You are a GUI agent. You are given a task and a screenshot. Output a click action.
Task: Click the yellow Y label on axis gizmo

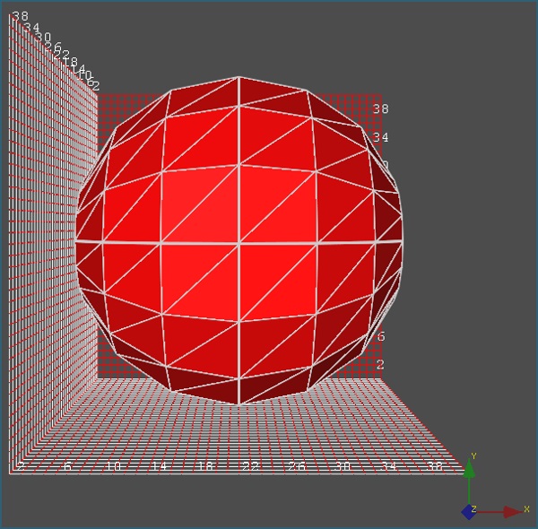(x=473, y=456)
